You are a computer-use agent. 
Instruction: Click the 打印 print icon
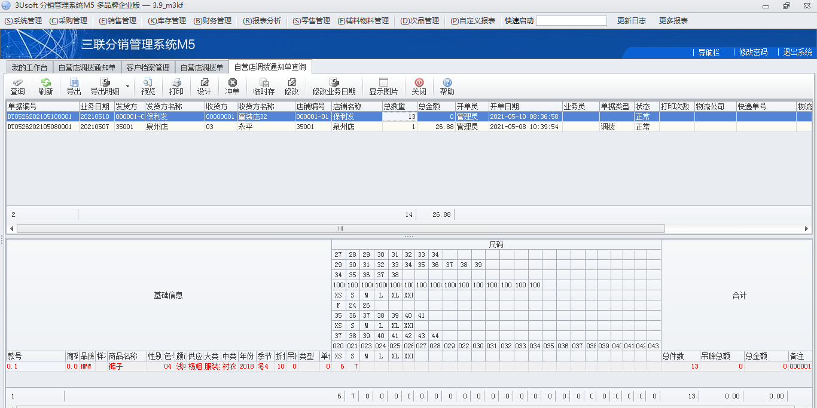tap(176, 87)
